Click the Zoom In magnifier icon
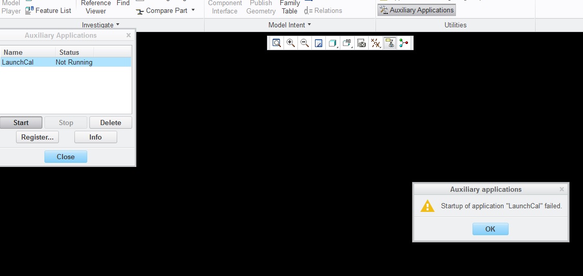Screen dimensions: 583x276 point(290,43)
